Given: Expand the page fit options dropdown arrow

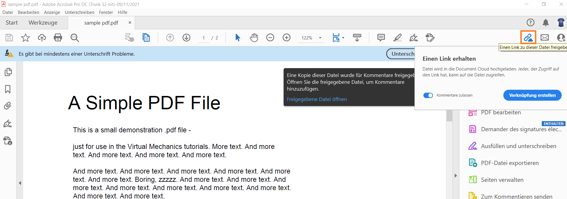Looking at the screenshot, I should click(x=343, y=38).
